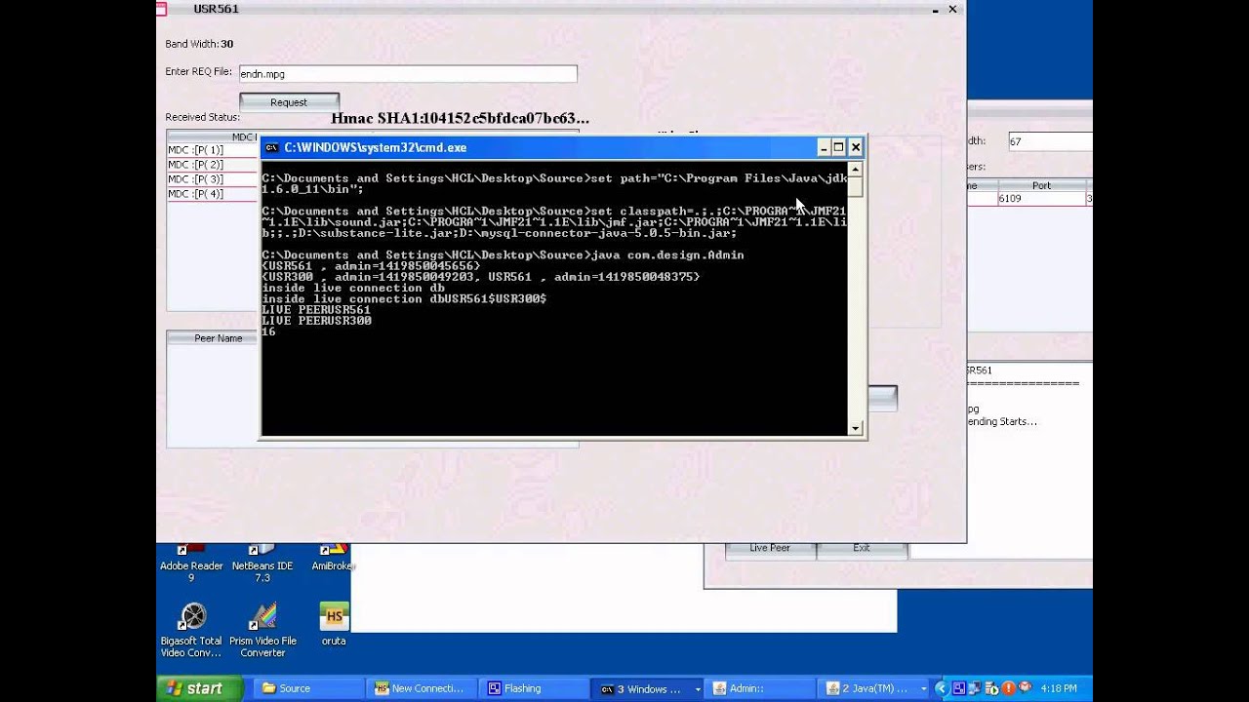Click the Hmac SHA1 hash text
The image size is (1249, 702).
pyautogui.click(x=460, y=119)
